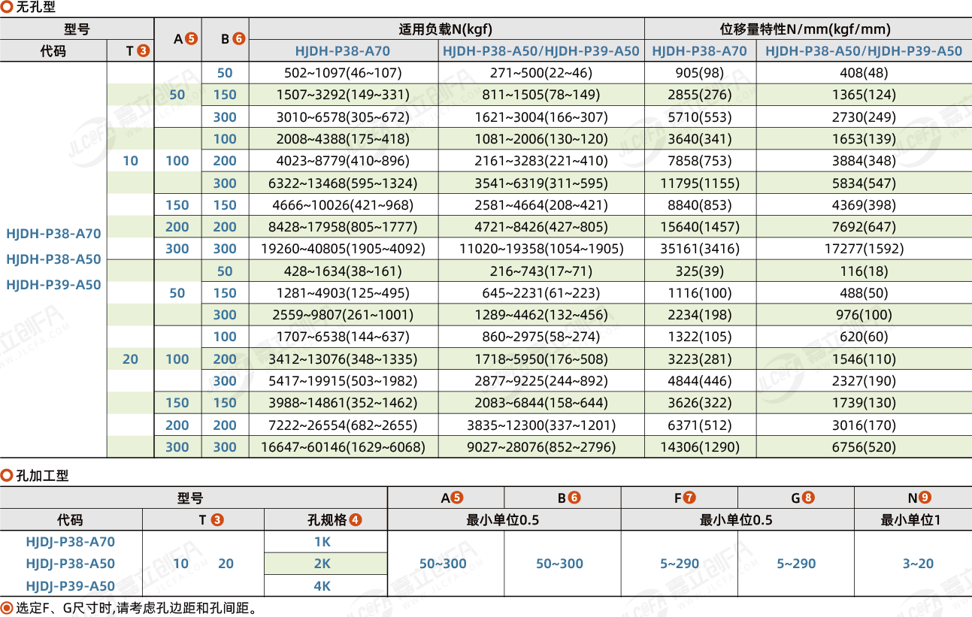The height and width of the screenshot is (617, 972).
Task: Open the HJDJ-P38-A70 model code
Action: point(71,542)
